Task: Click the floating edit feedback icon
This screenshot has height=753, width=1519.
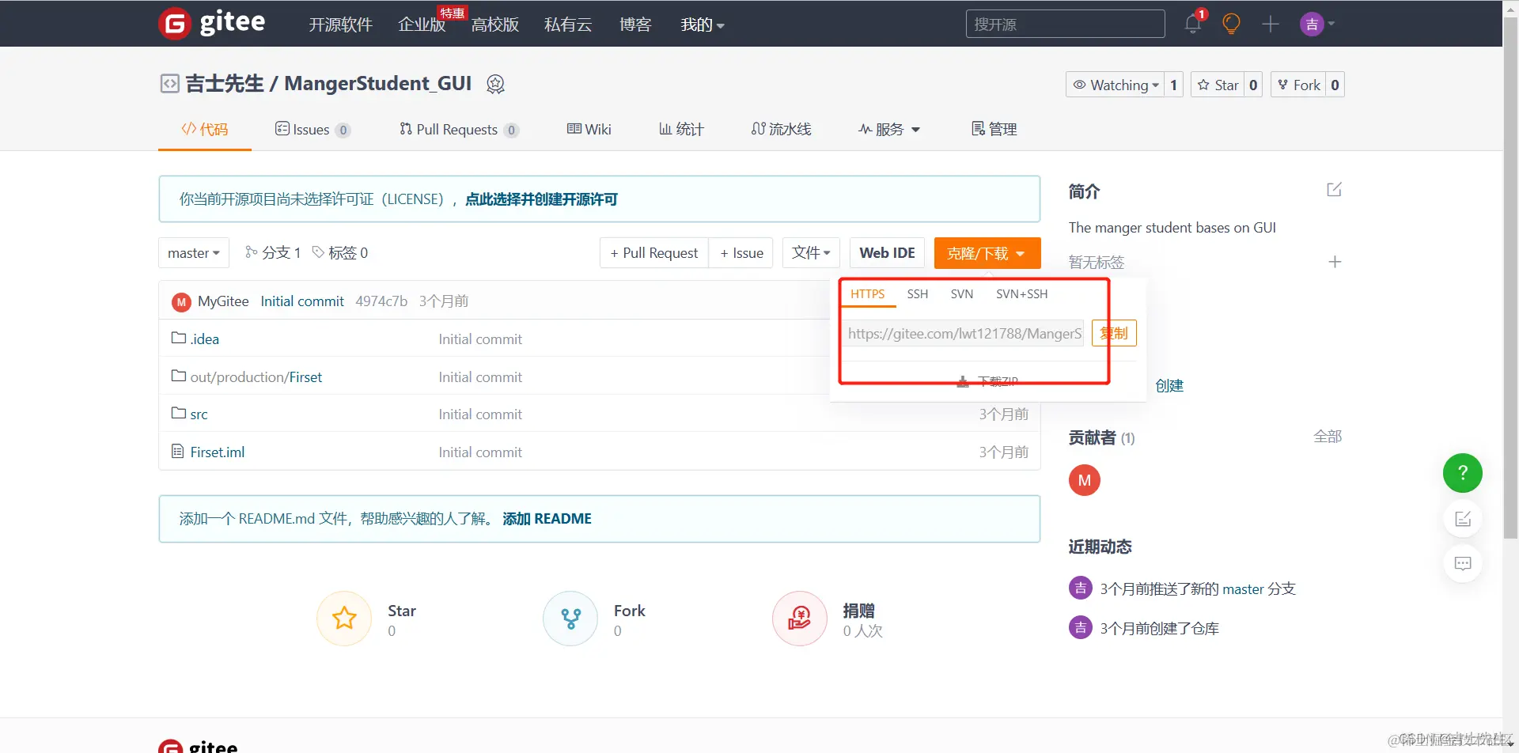Action: [x=1463, y=519]
